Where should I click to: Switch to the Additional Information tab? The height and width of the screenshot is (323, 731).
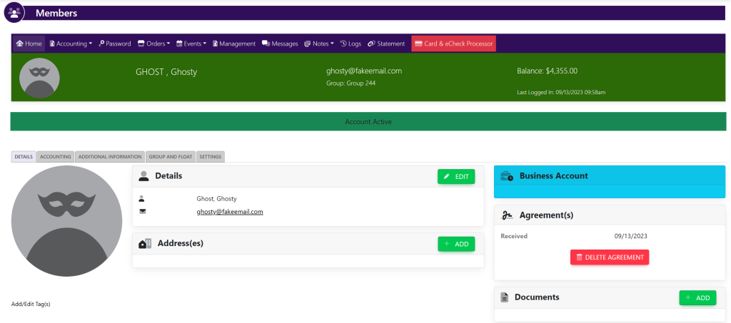coord(109,156)
